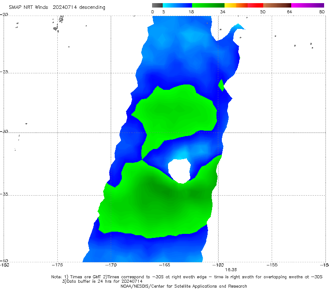Click the longitude label '-175' on the bottom axis

tap(57, 265)
